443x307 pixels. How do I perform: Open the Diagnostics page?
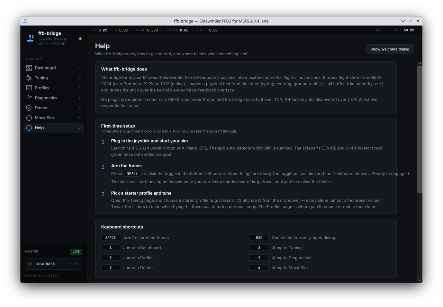pos(54,98)
